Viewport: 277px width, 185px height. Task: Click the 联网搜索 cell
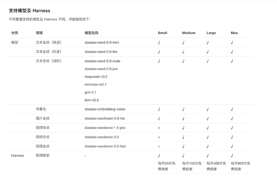click(x=43, y=156)
